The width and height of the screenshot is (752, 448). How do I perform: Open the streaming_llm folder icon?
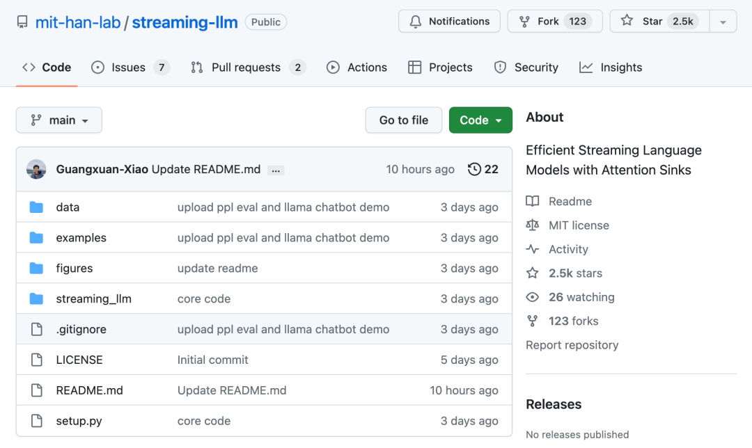click(36, 298)
